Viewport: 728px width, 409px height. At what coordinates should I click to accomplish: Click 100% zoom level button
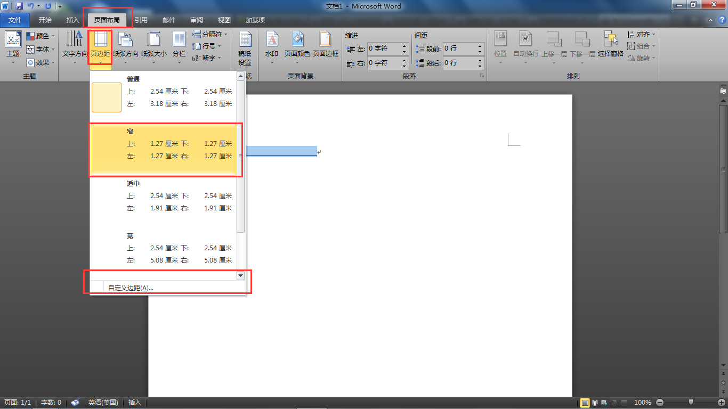(x=643, y=403)
